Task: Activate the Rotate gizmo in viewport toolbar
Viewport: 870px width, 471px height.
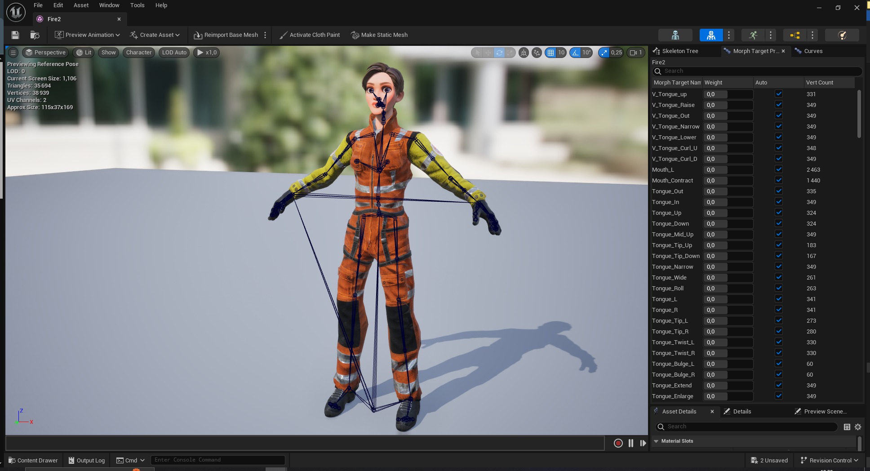Action: pos(499,53)
